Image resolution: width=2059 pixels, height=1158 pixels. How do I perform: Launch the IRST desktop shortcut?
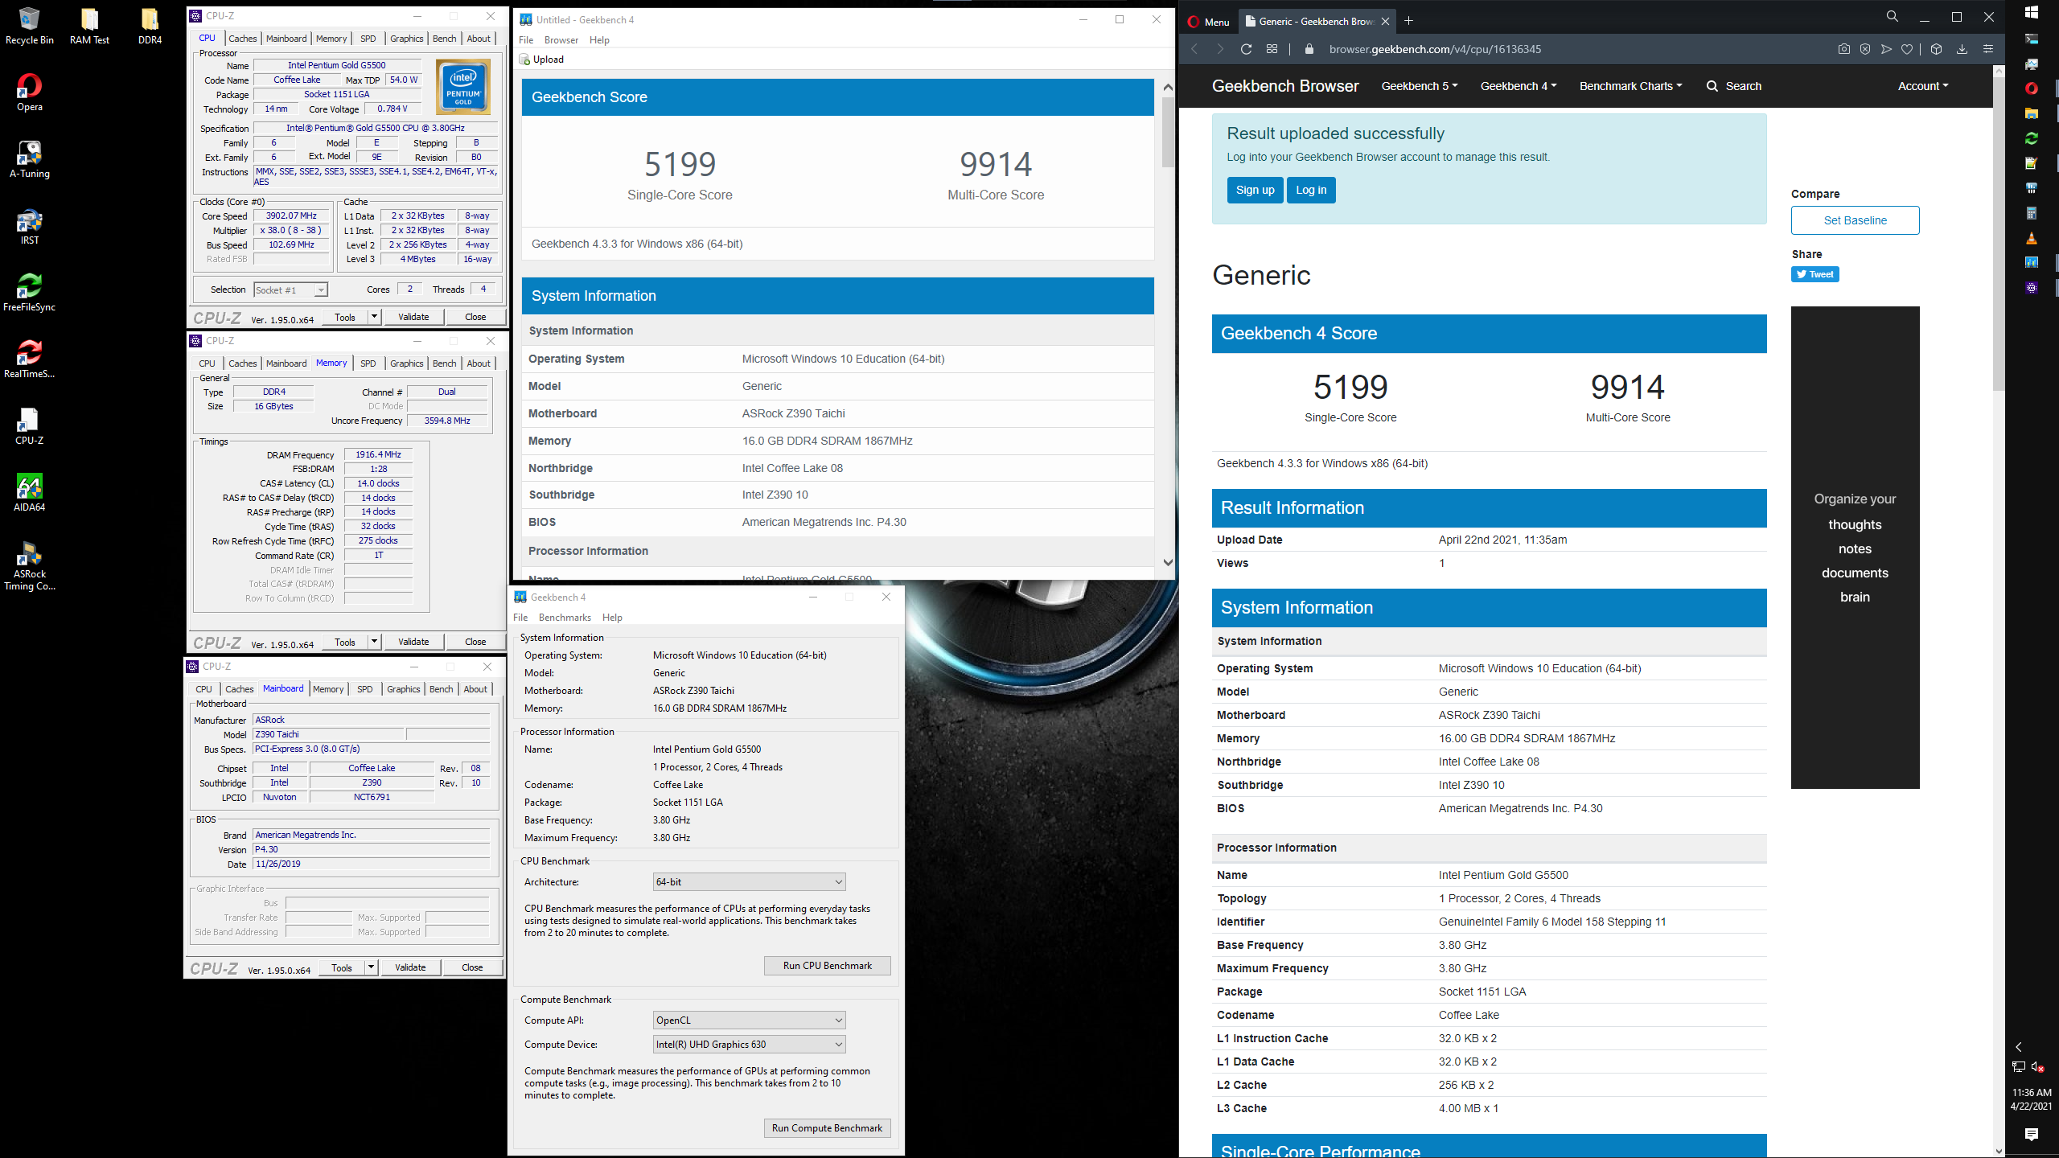pos(30,226)
